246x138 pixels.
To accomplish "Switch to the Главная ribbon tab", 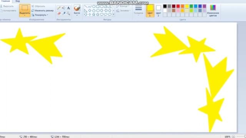I will click(x=6, y=1).
